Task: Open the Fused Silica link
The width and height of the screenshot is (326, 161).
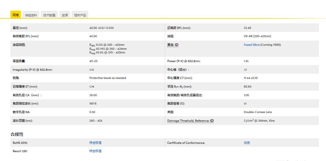Action: (x=252, y=45)
